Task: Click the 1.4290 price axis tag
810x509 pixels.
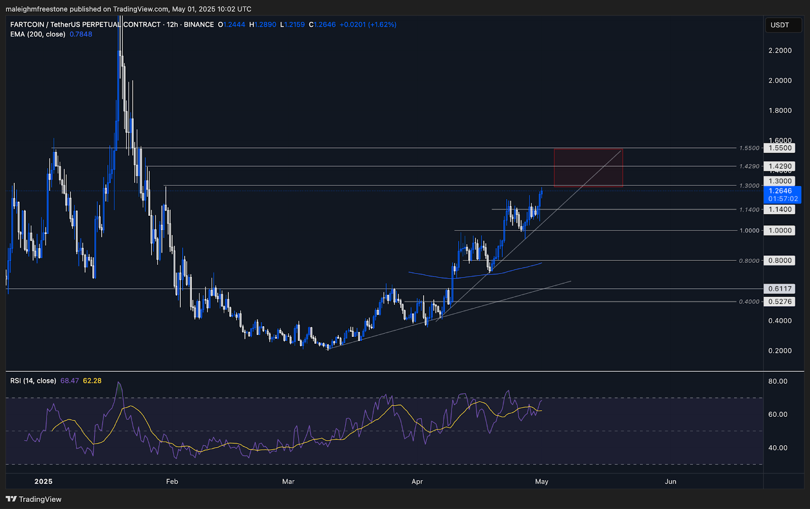Action: click(x=780, y=166)
